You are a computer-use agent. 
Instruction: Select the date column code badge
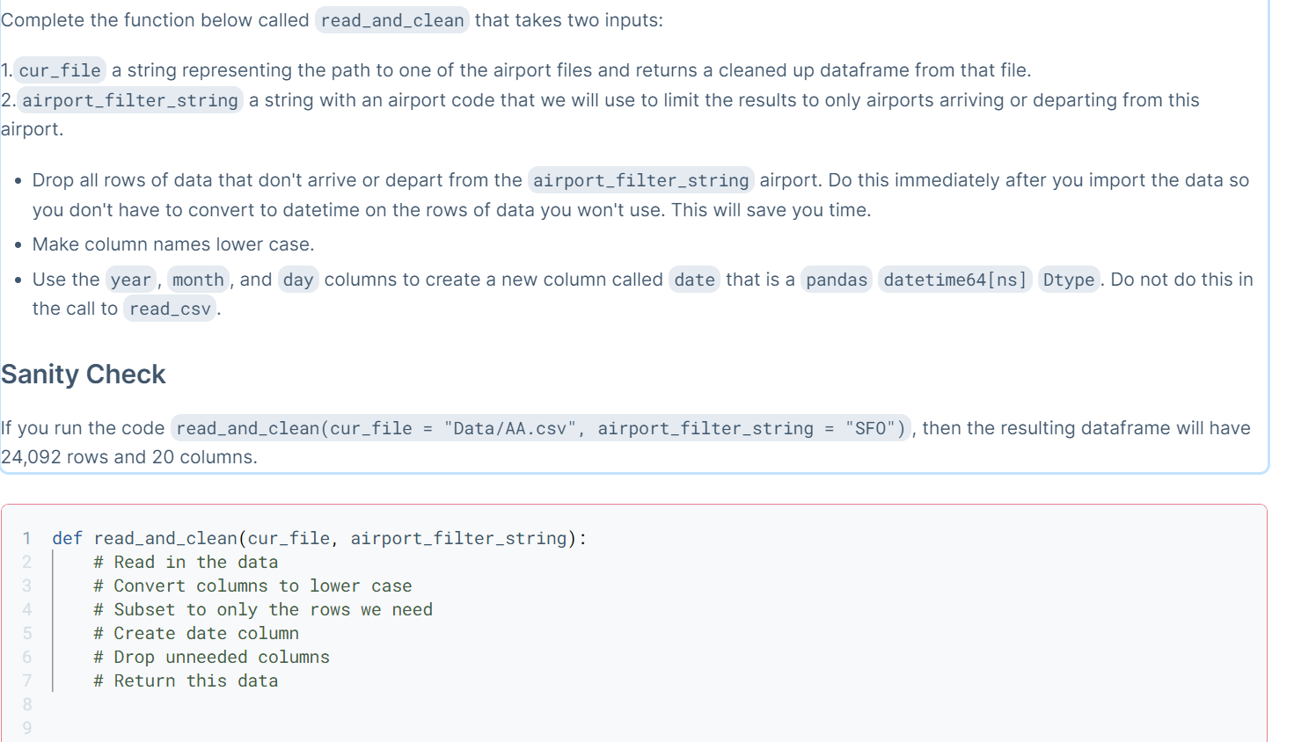[x=694, y=280]
